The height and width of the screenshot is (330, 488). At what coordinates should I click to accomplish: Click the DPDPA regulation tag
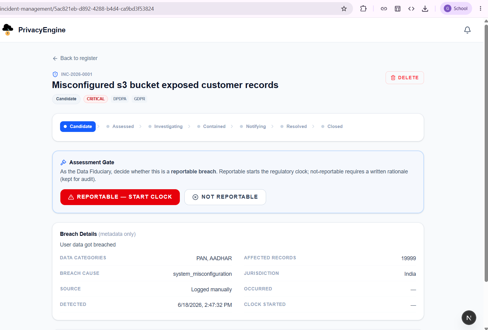(x=120, y=99)
